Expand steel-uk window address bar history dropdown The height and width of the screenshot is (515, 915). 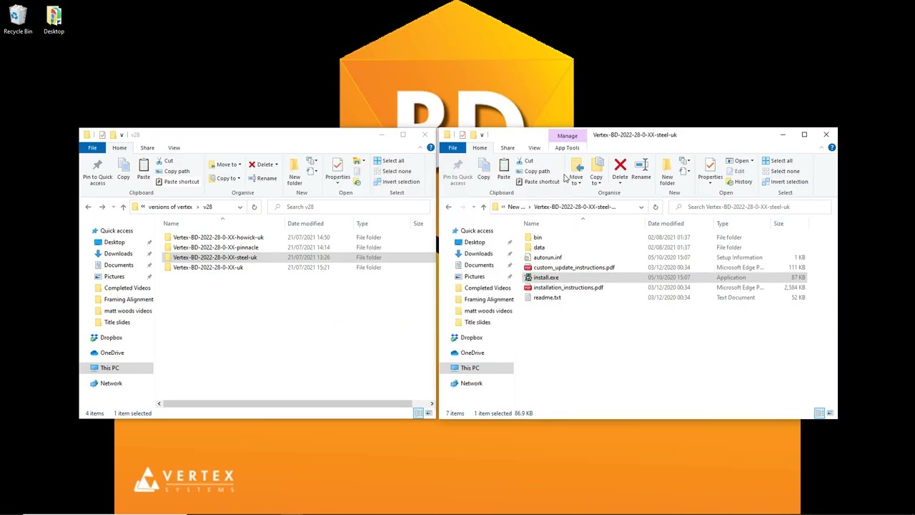tap(641, 207)
